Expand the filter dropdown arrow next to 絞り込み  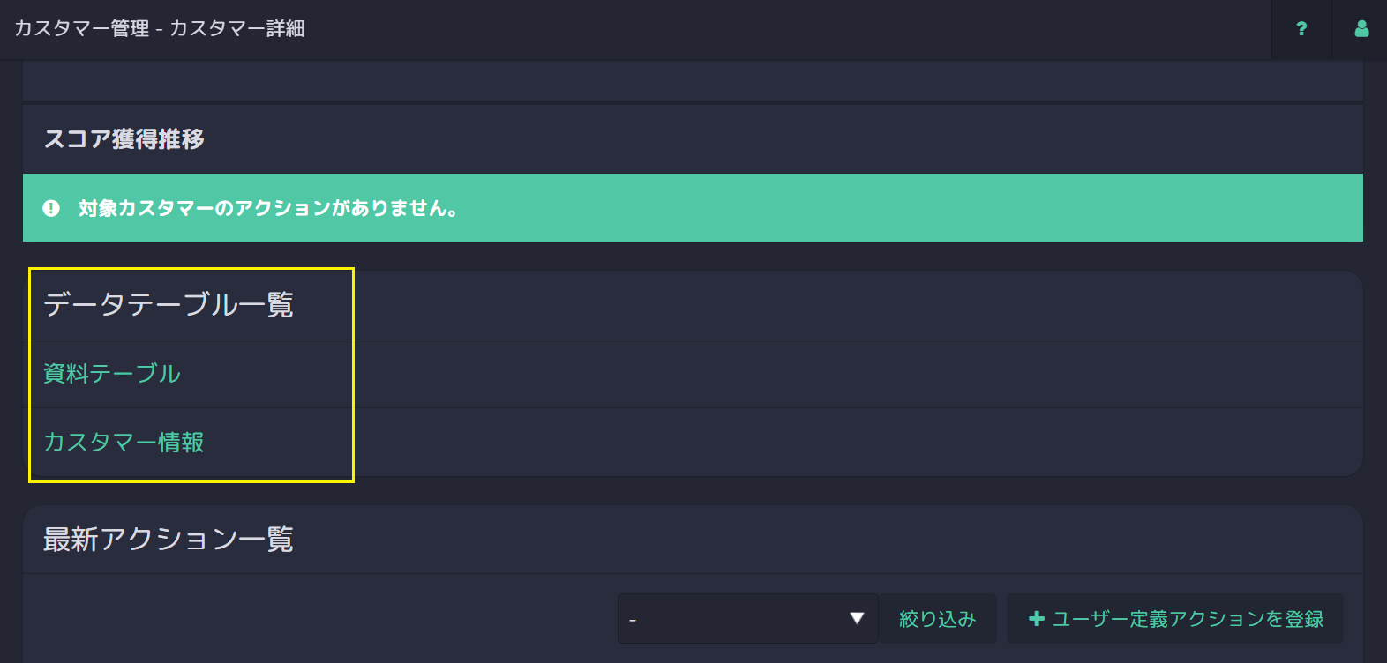[x=857, y=618]
